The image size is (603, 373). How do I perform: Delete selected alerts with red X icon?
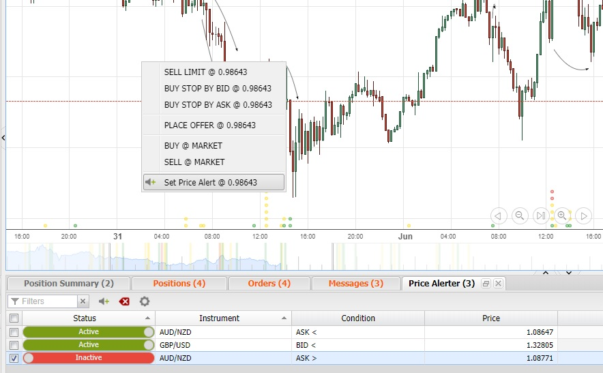(x=124, y=301)
